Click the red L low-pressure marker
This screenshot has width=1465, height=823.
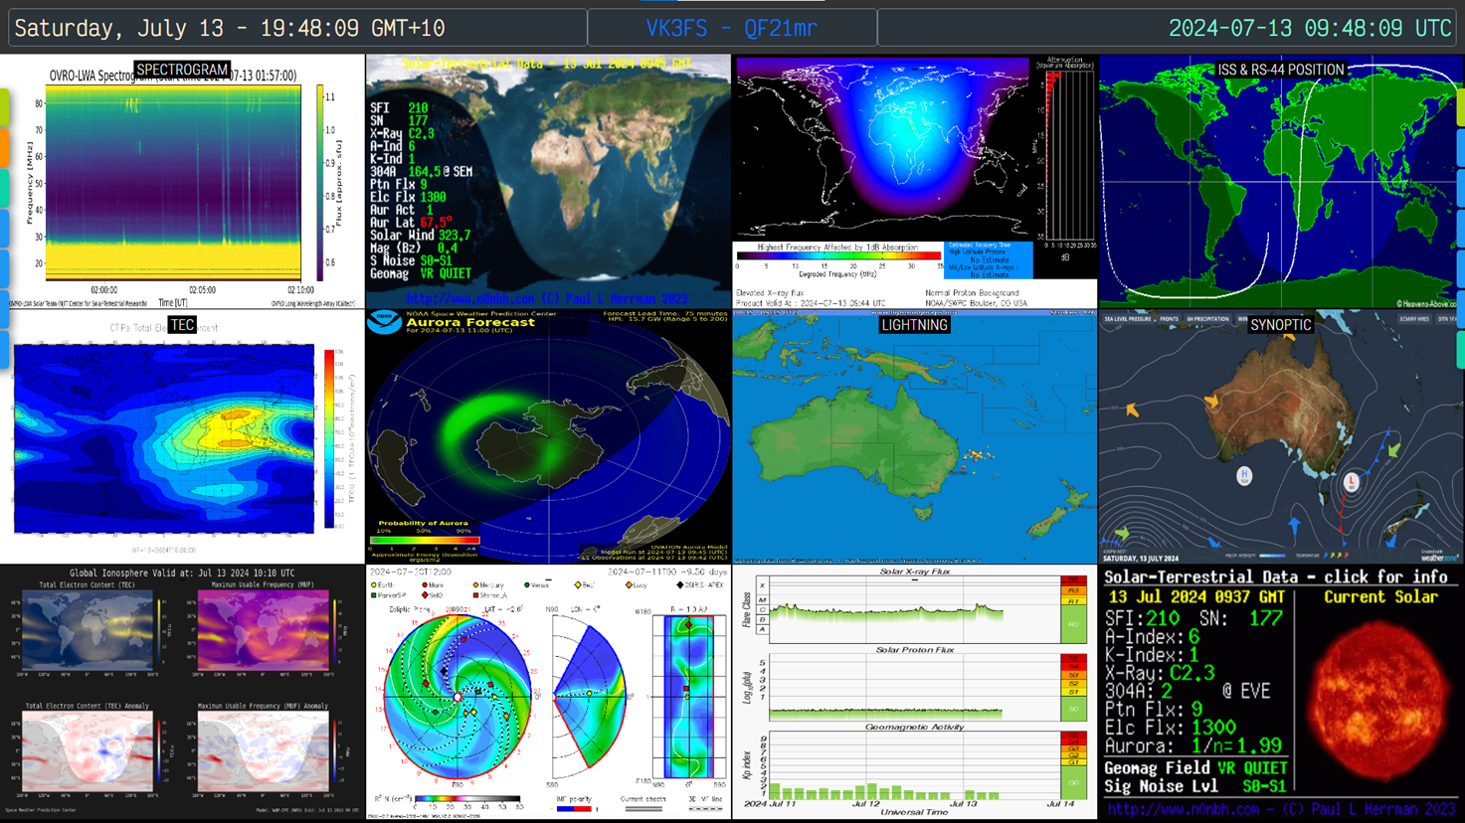pyautogui.click(x=1351, y=482)
